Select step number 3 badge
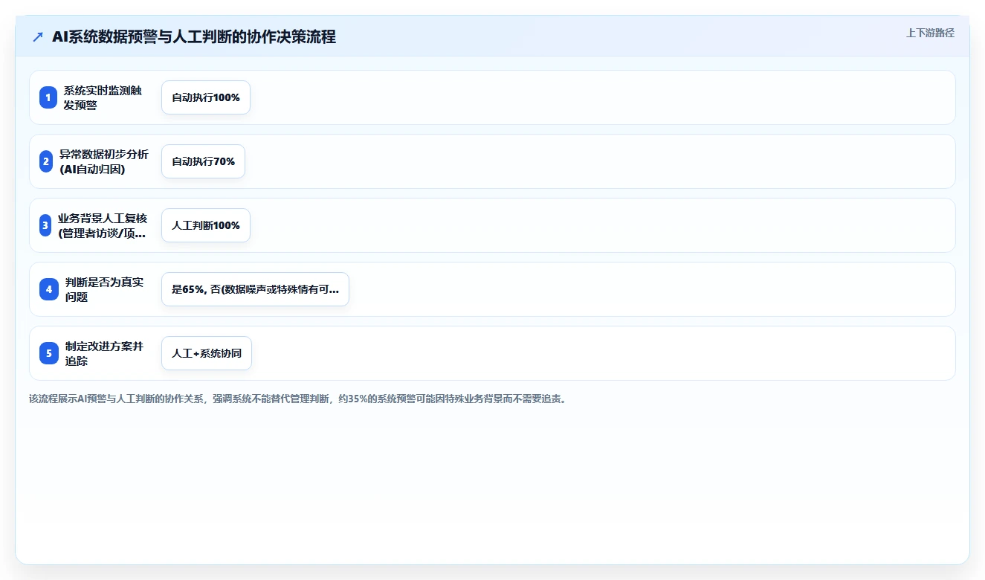 point(45,225)
